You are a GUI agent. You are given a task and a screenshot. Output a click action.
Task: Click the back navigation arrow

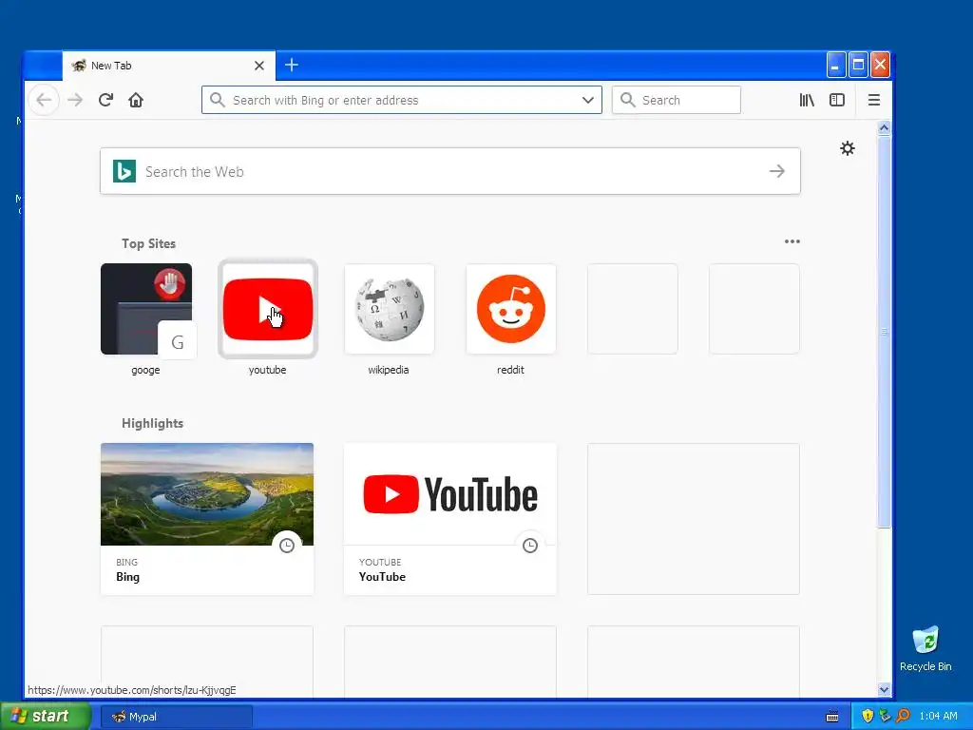(x=44, y=100)
